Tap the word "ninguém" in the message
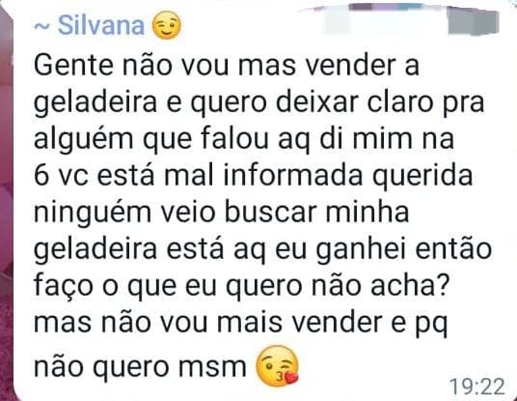 pyautogui.click(x=93, y=213)
